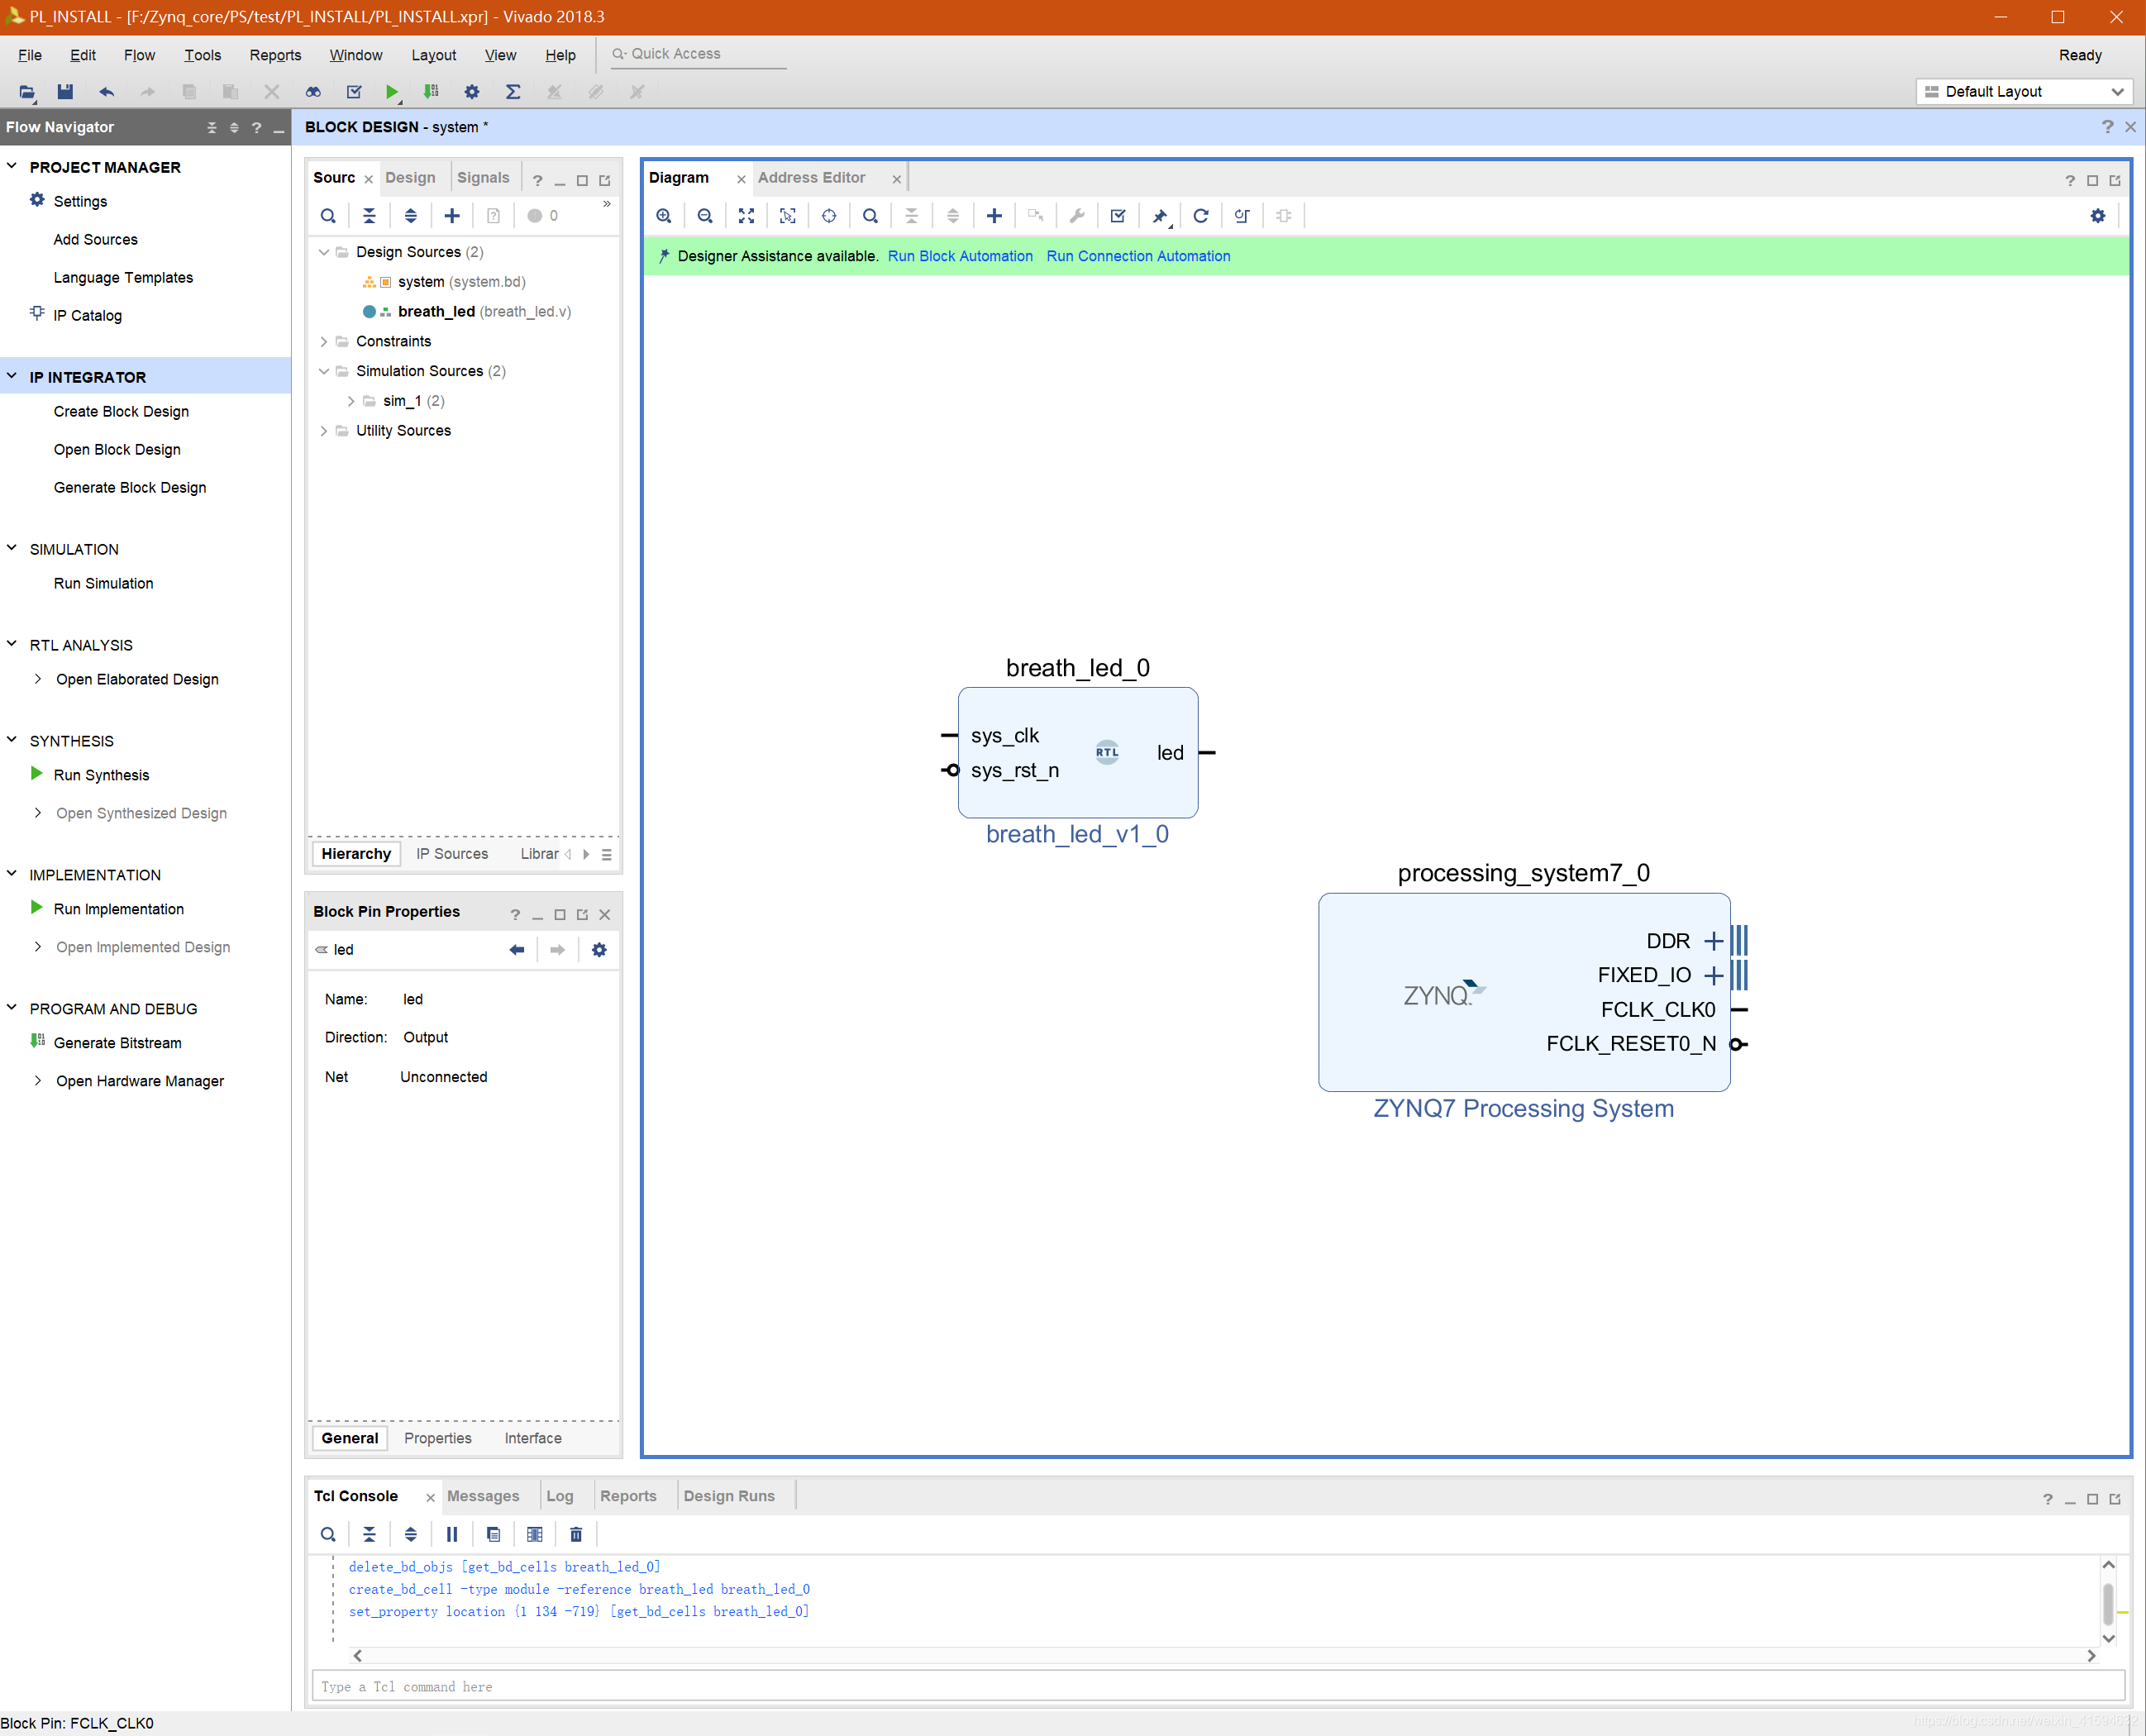2146x1736 pixels.
Task: Click the Tcl command input field
Action: pyautogui.click(x=1200, y=1687)
